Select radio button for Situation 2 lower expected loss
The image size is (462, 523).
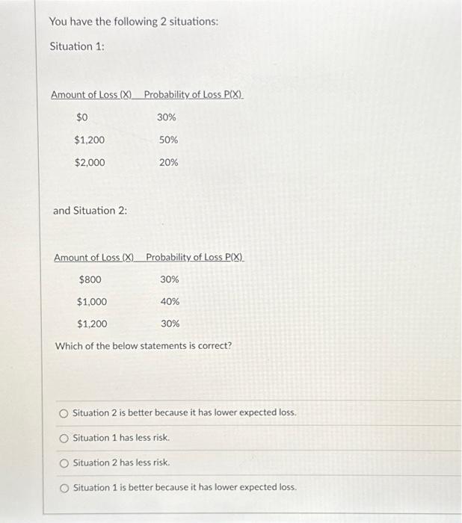click(64, 414)
